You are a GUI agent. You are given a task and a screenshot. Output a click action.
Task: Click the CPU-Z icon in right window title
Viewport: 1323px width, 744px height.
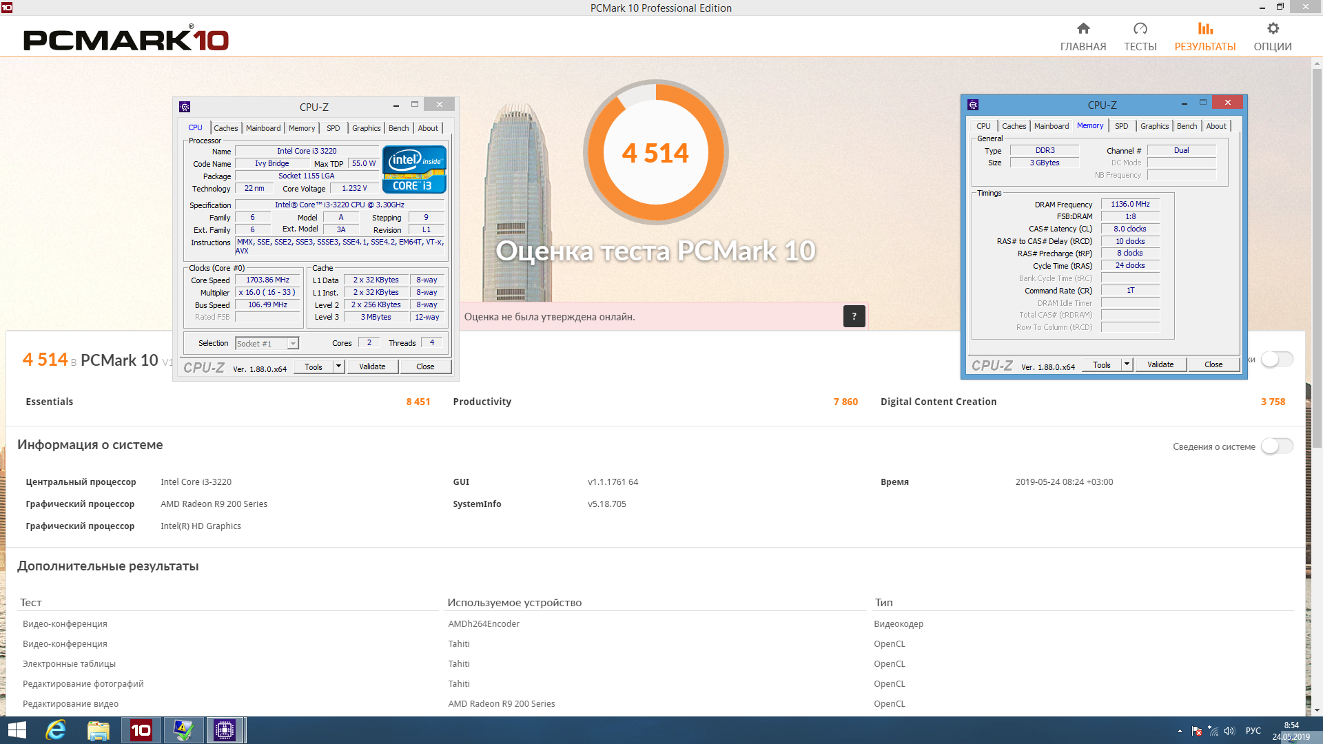tap(973, 105)
